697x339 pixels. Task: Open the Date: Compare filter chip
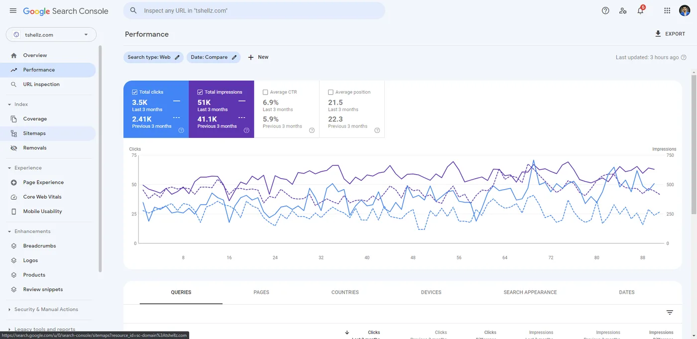[214, 57]
